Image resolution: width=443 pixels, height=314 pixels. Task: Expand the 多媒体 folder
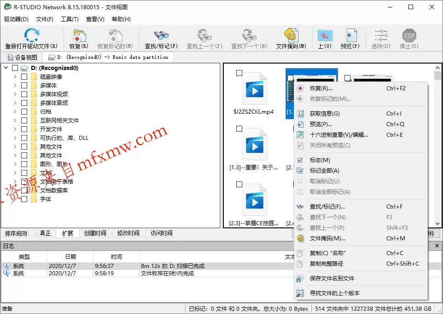pyautogui.click(x=15, y=85)
